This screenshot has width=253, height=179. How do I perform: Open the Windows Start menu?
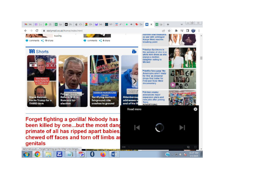(26, 155)
